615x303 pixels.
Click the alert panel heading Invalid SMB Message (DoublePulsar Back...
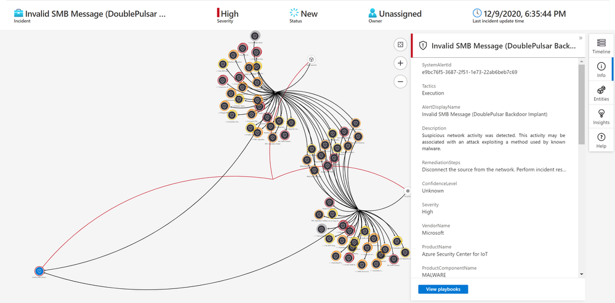pyautogui.click(x=504, y=46)
